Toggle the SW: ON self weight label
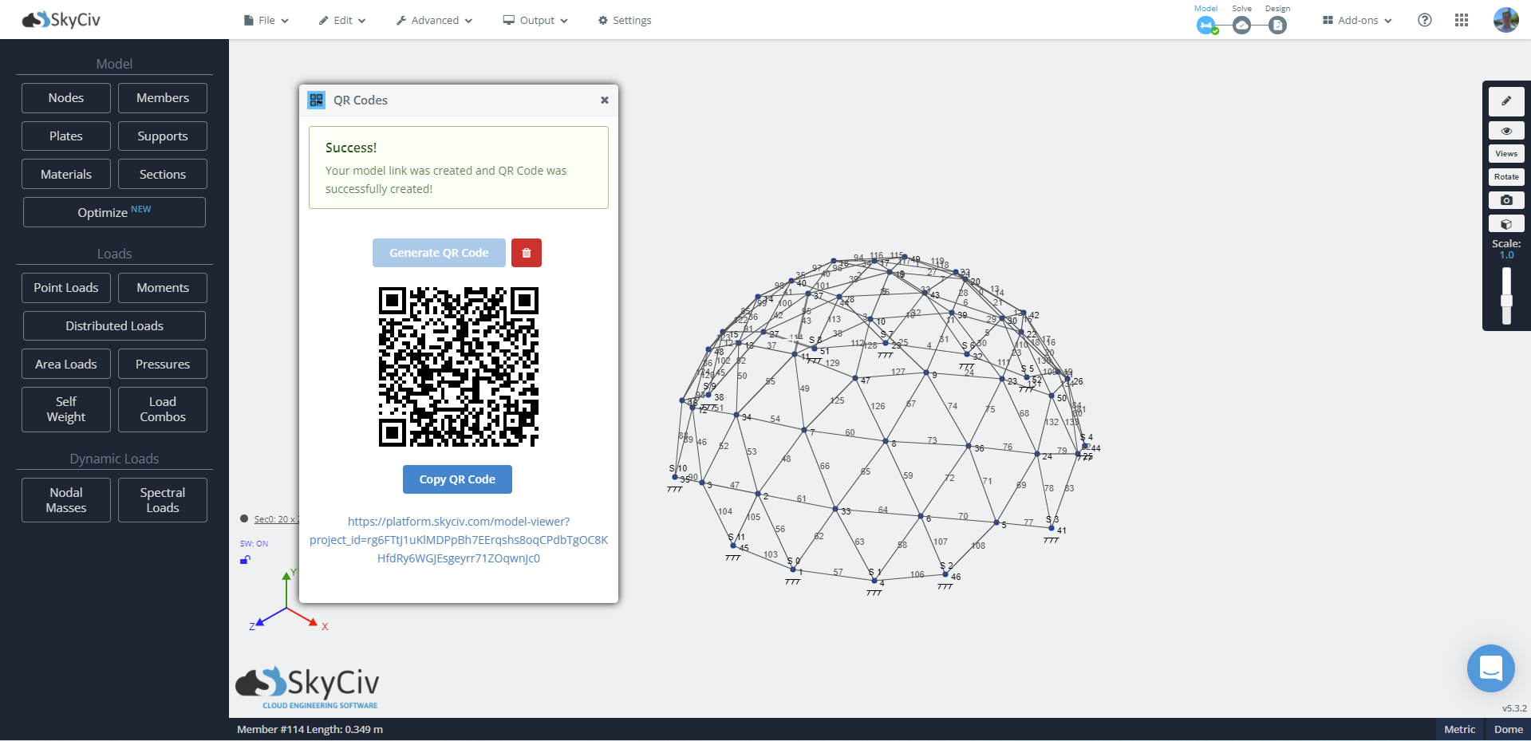The image size is (1531, 741). click(255, 544)
